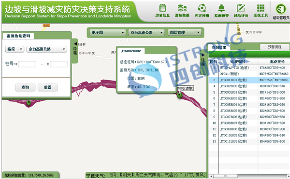Viewport: 290px width, 179px height.
Task: Open the 边坡信息 slope information module
Action: [162, 11]
